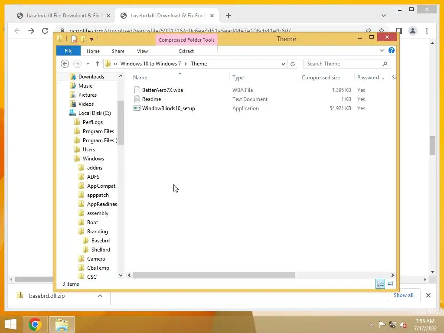Select Local Disk (C:) in tree
The width and height of the screenshot is (444, 333).
tap(94, 113)
